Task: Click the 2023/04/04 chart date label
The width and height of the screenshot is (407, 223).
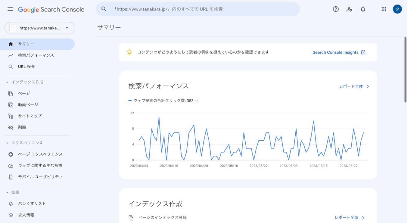Action: (x=139, y=166)
